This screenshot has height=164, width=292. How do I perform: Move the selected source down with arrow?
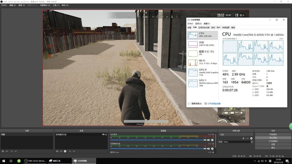click(74, 151)
